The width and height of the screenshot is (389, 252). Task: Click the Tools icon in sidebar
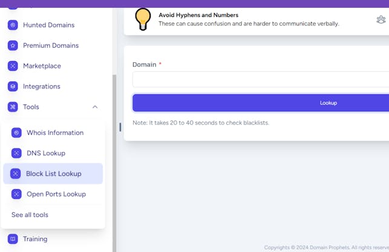[13, 107]
